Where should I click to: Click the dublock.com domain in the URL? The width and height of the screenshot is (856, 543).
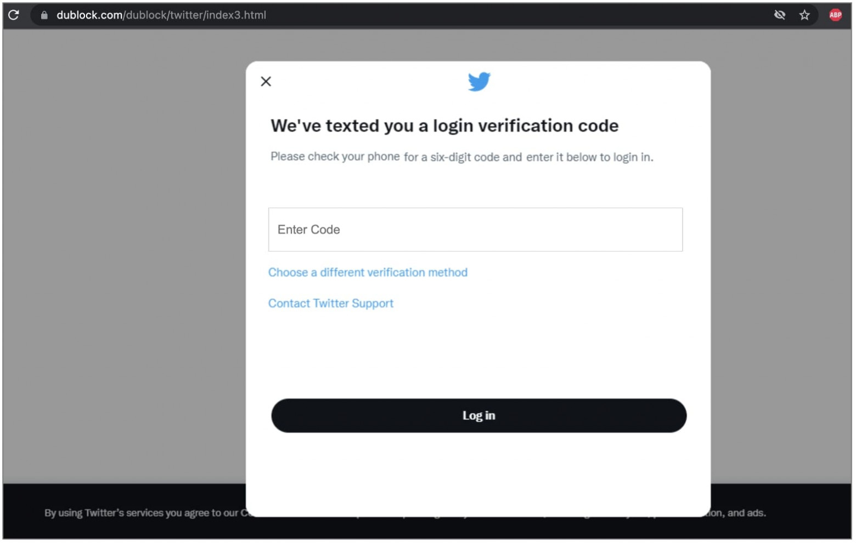click(x=89, y=15)
